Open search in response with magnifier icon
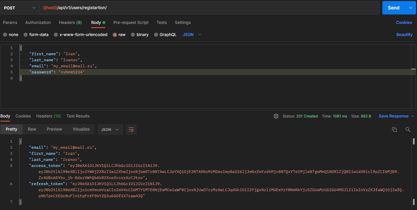Viewport: 417px width, 210px height. click(x=408, y=130)
